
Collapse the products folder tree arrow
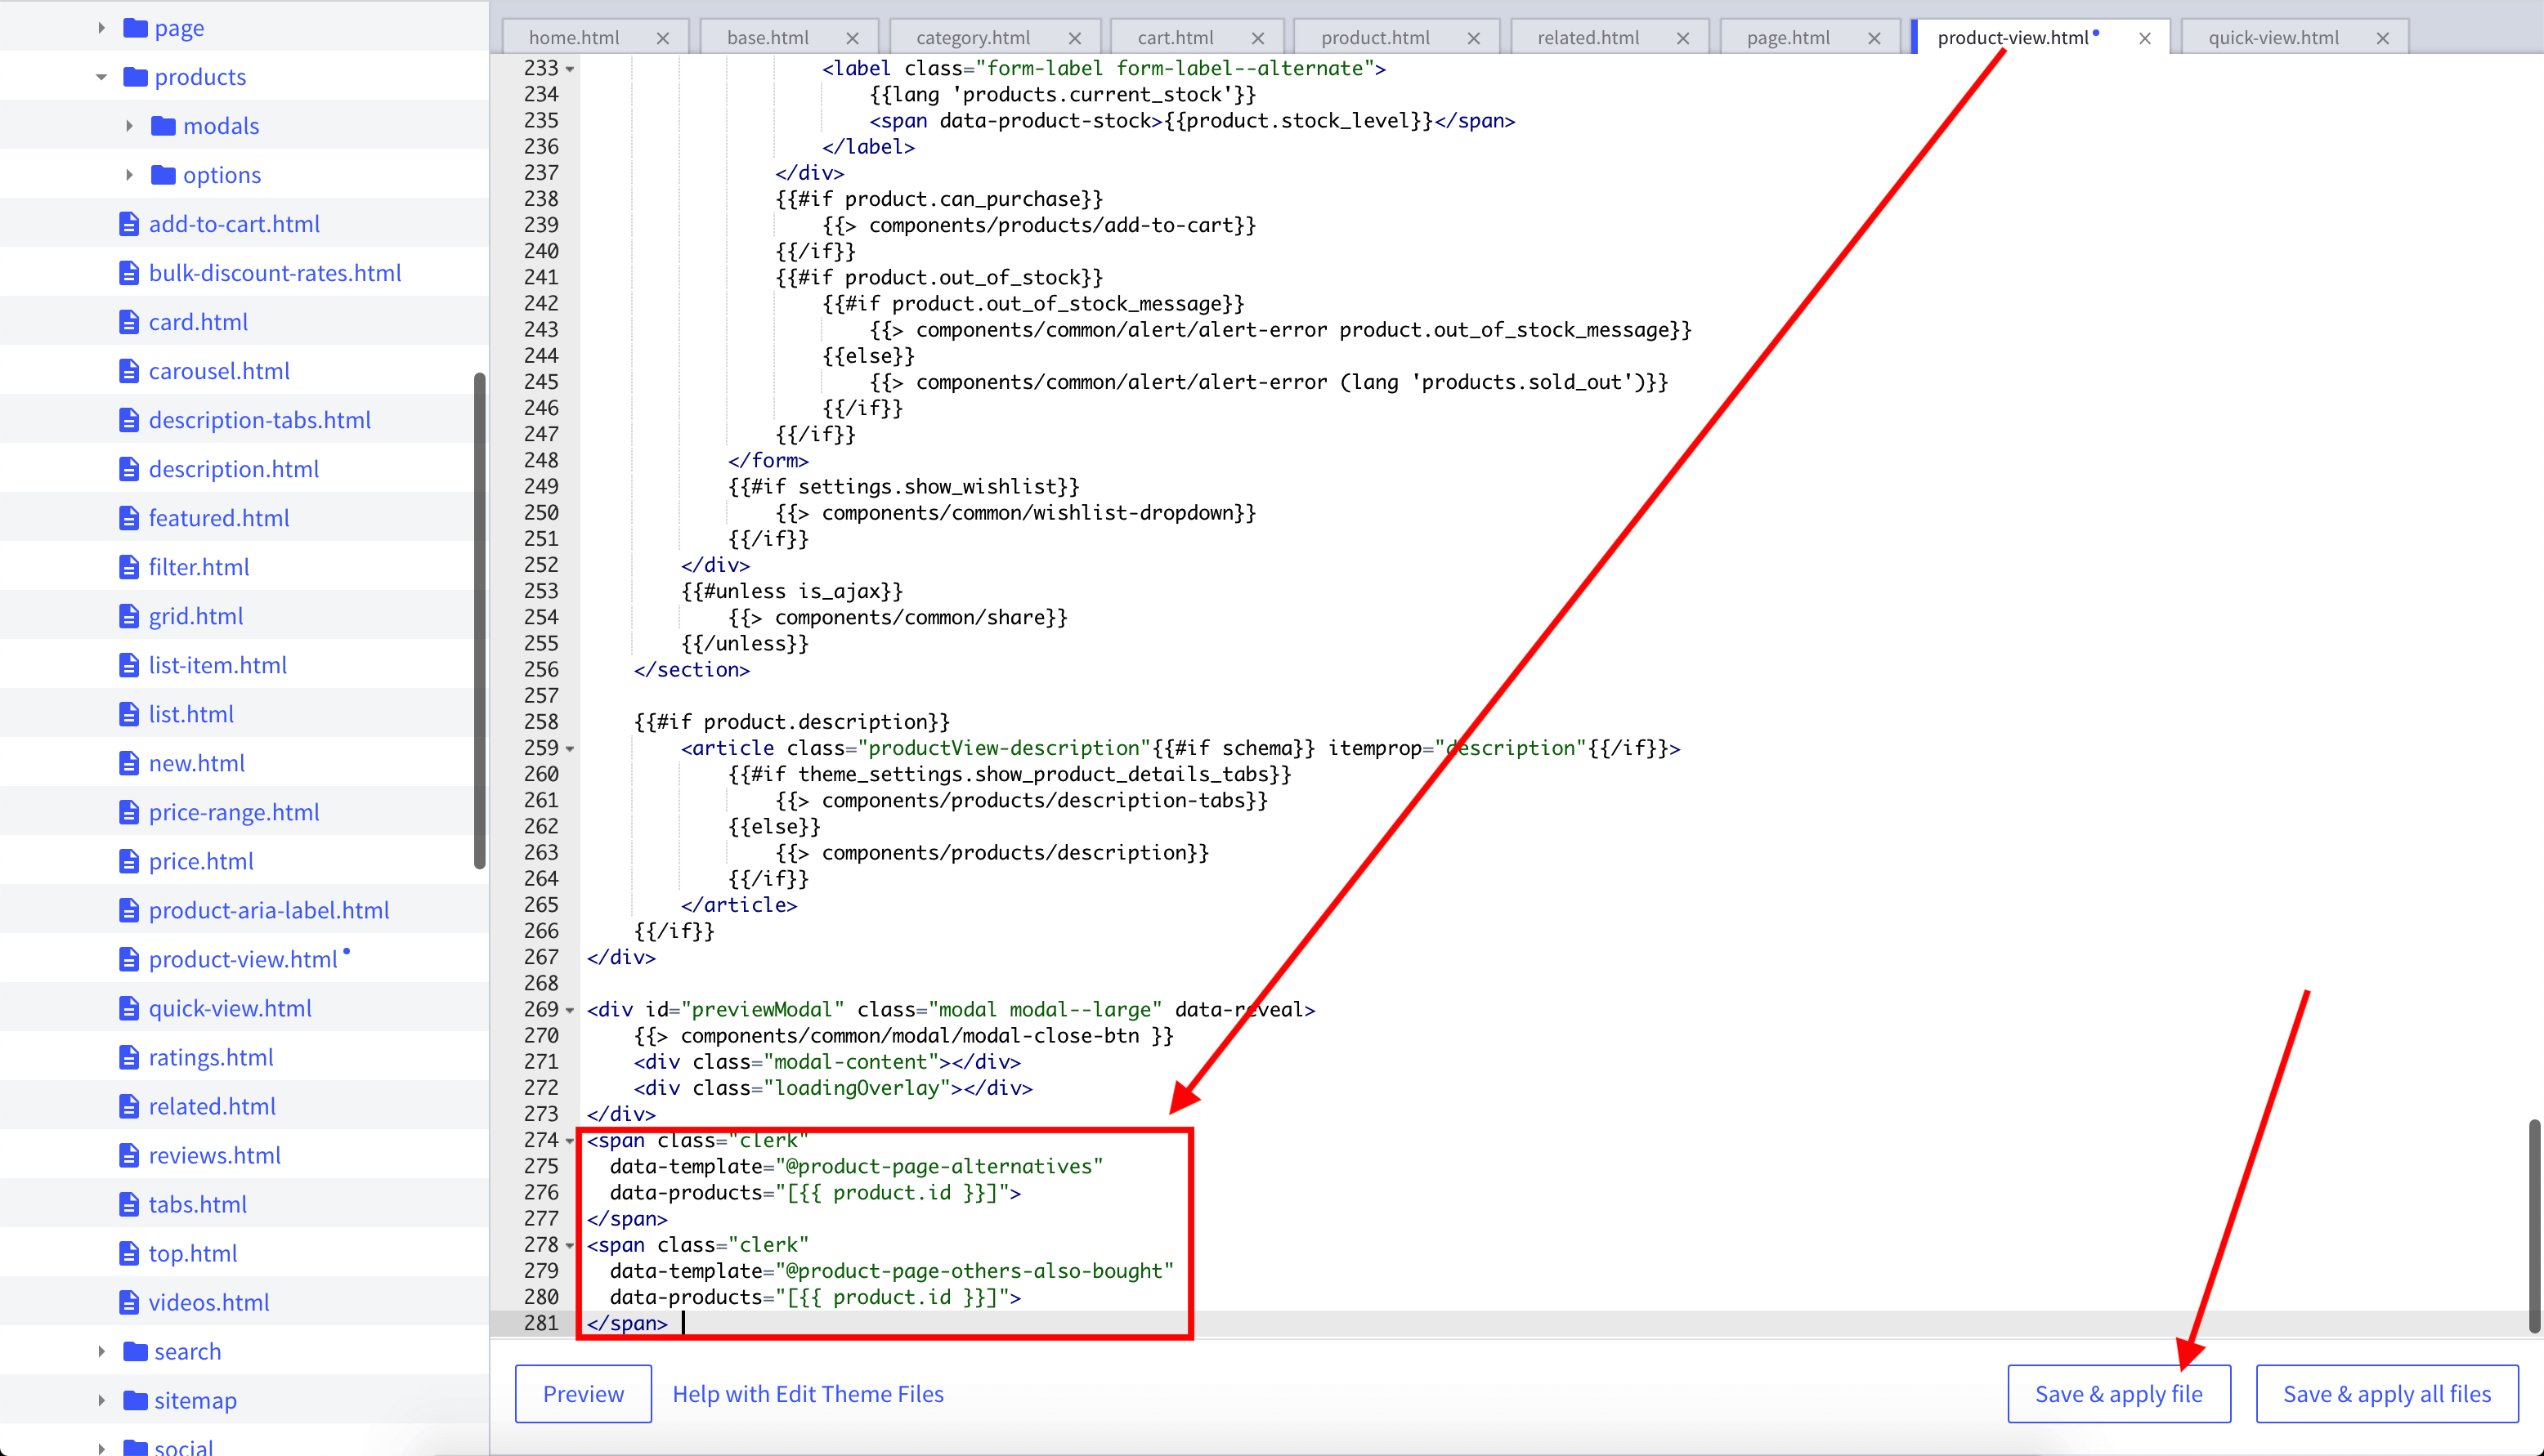click(x=101, y=77)
